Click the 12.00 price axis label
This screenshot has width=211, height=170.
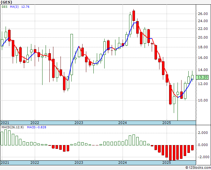pyautogui.click(x=203, y=84)
